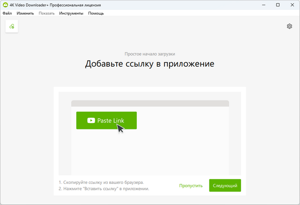300x205 pixels.
Task: Click the heading Добавьте ссылку в приложение
Action: tap(150, 64)
